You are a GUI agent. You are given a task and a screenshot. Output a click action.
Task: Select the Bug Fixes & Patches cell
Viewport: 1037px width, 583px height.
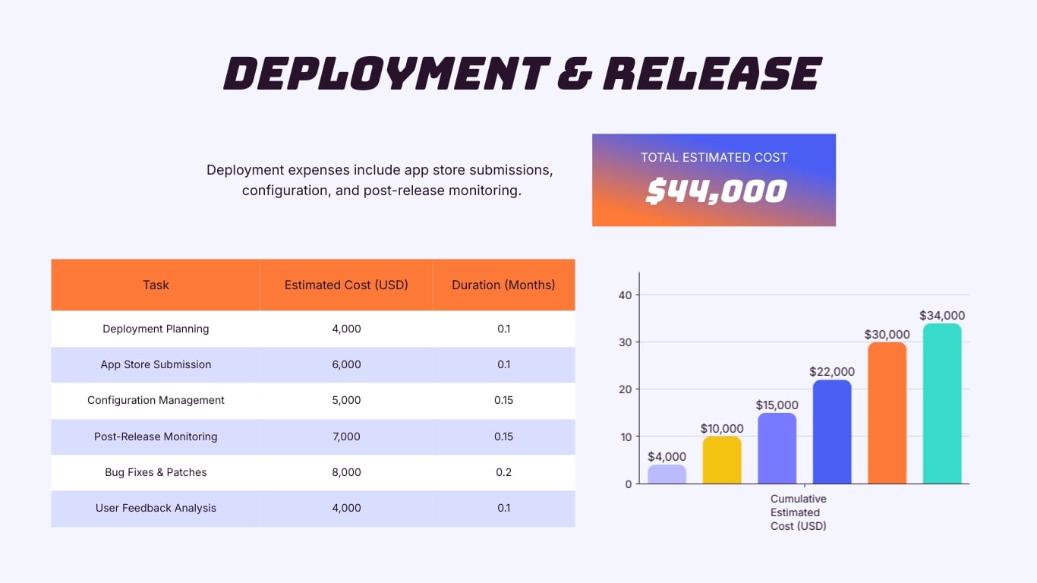156,472
